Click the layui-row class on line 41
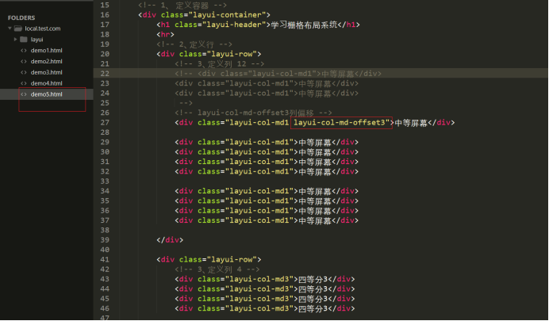This screenshot has width=549, height=321. pyautogui.click(x=232, y=259)
